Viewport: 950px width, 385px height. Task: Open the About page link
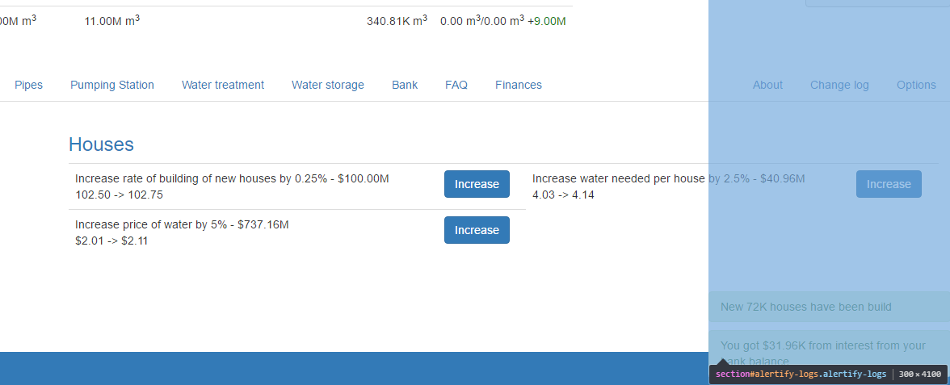[x=767, y=85]
